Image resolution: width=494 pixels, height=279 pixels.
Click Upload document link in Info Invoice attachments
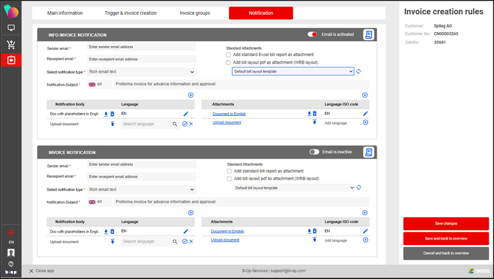click(227, 122)
